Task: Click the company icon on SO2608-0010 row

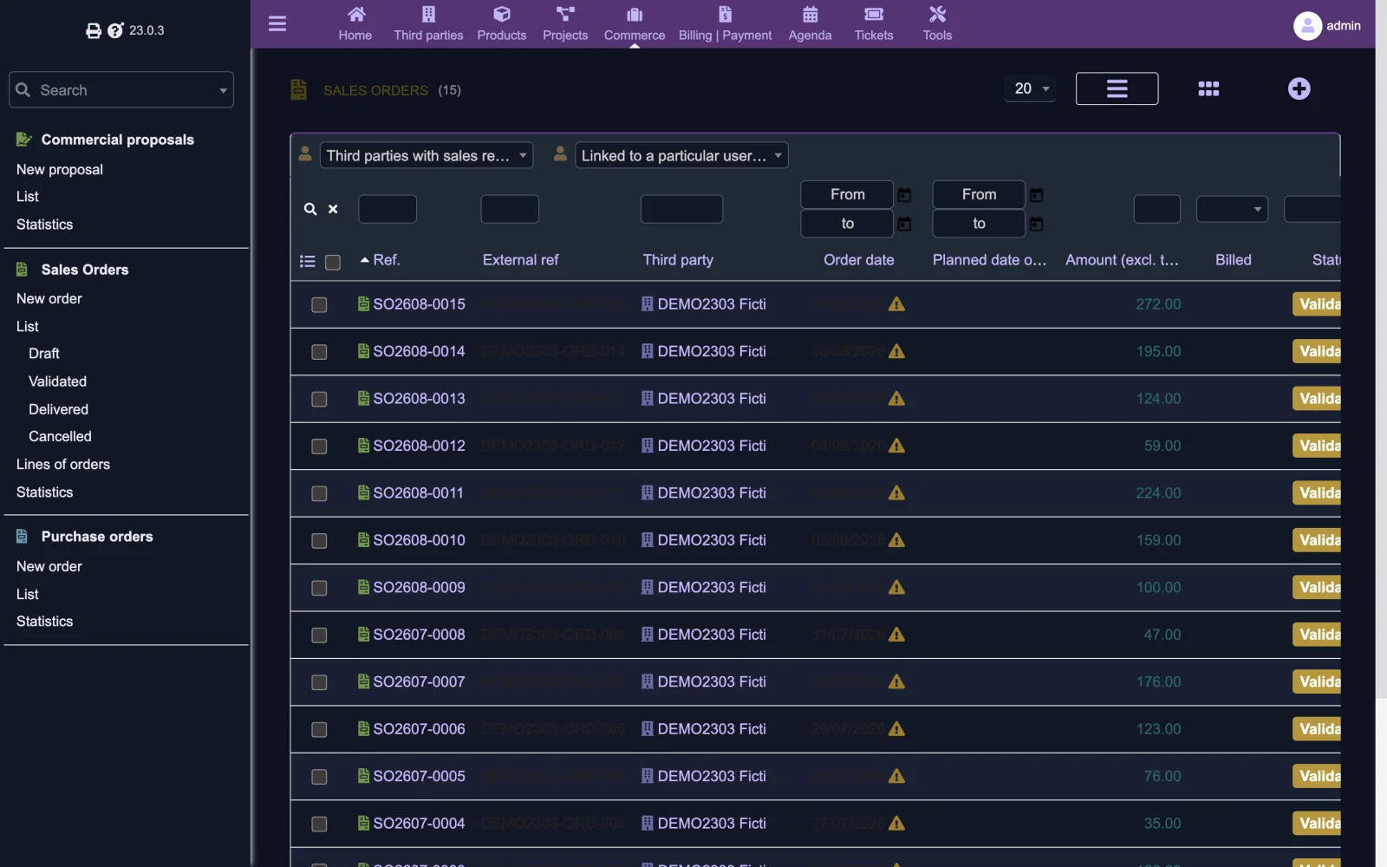Action: [648, 540]
